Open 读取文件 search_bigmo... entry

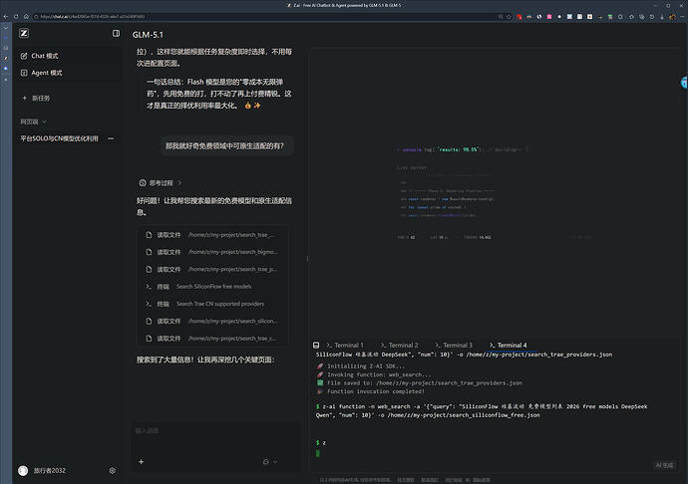tap(212, 252)
